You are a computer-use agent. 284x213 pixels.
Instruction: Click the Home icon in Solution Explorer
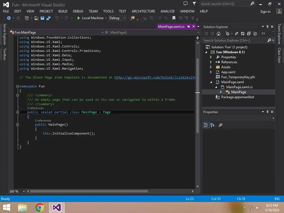click(x=219, y=34)
